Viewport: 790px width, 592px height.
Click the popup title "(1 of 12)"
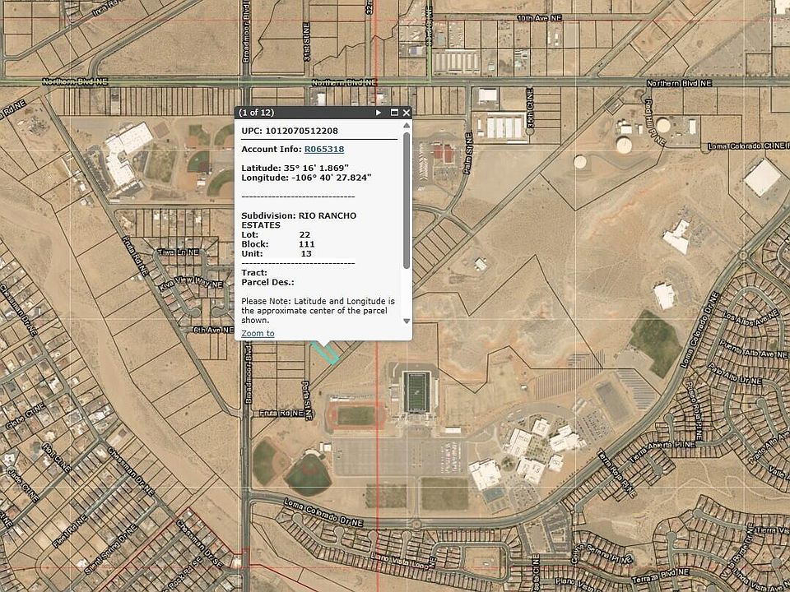point(257,113)
